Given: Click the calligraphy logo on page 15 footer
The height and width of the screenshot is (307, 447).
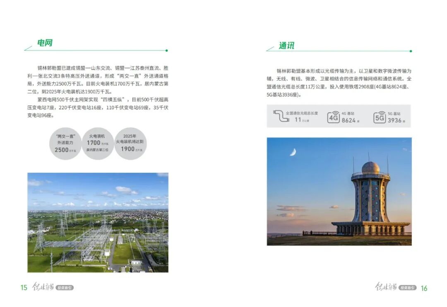Looking at the screenshot, I should (43, 286).
